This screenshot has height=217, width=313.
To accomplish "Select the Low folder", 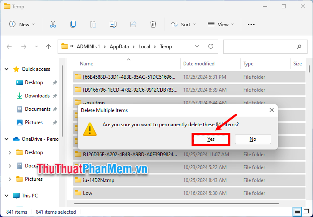I will tap(189, 193).
